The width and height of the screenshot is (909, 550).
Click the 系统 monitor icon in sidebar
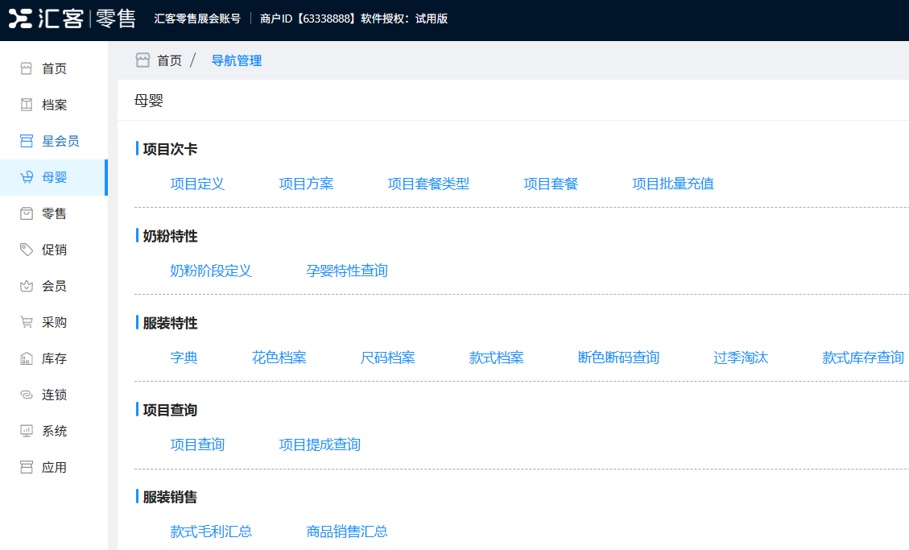coord(27,431)
